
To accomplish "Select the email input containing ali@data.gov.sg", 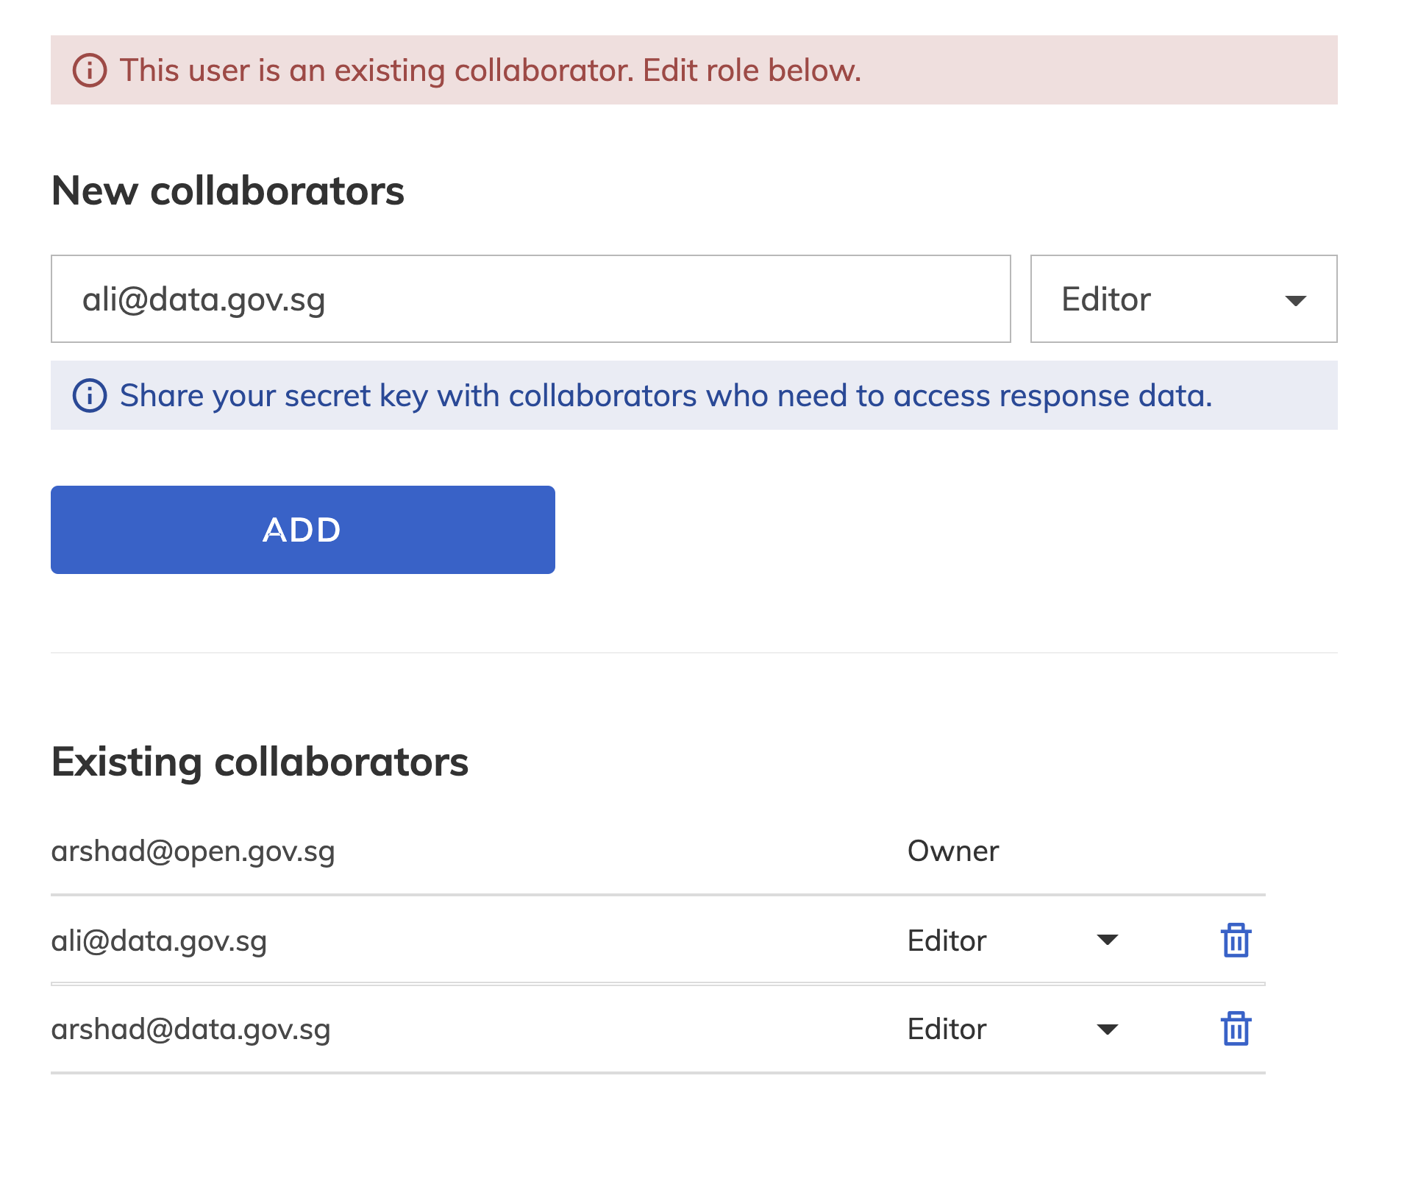I will tap(531, 299).
